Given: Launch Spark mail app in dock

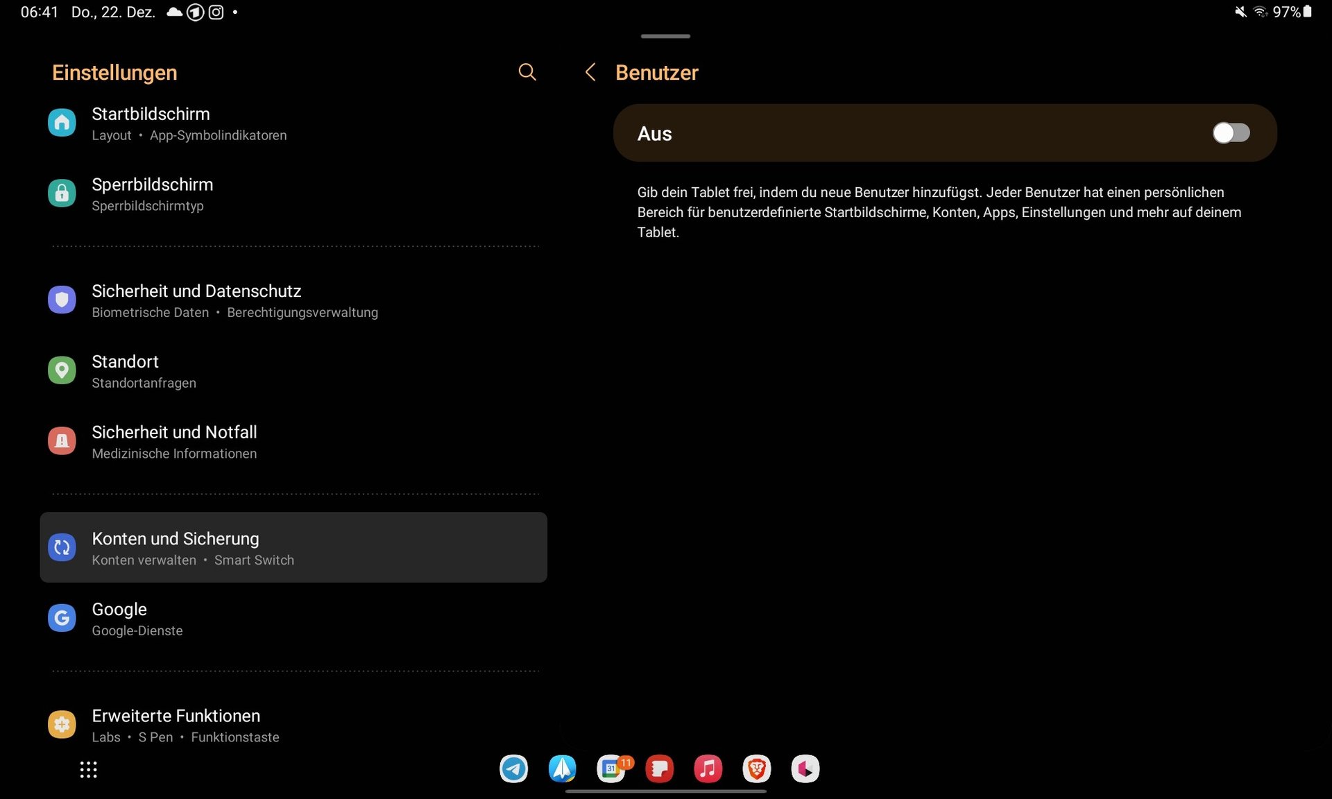Looking at the screenshot, I should click(562, 768).
